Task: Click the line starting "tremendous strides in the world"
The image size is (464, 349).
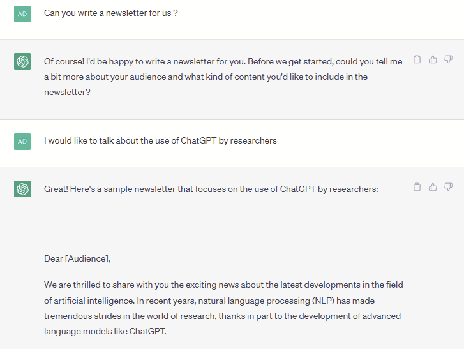Action: pyautogui.click(x=222, y=316)
